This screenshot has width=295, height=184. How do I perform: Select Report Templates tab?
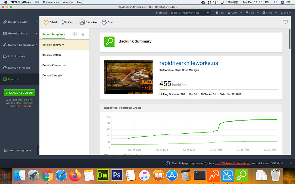pos(54,34)
